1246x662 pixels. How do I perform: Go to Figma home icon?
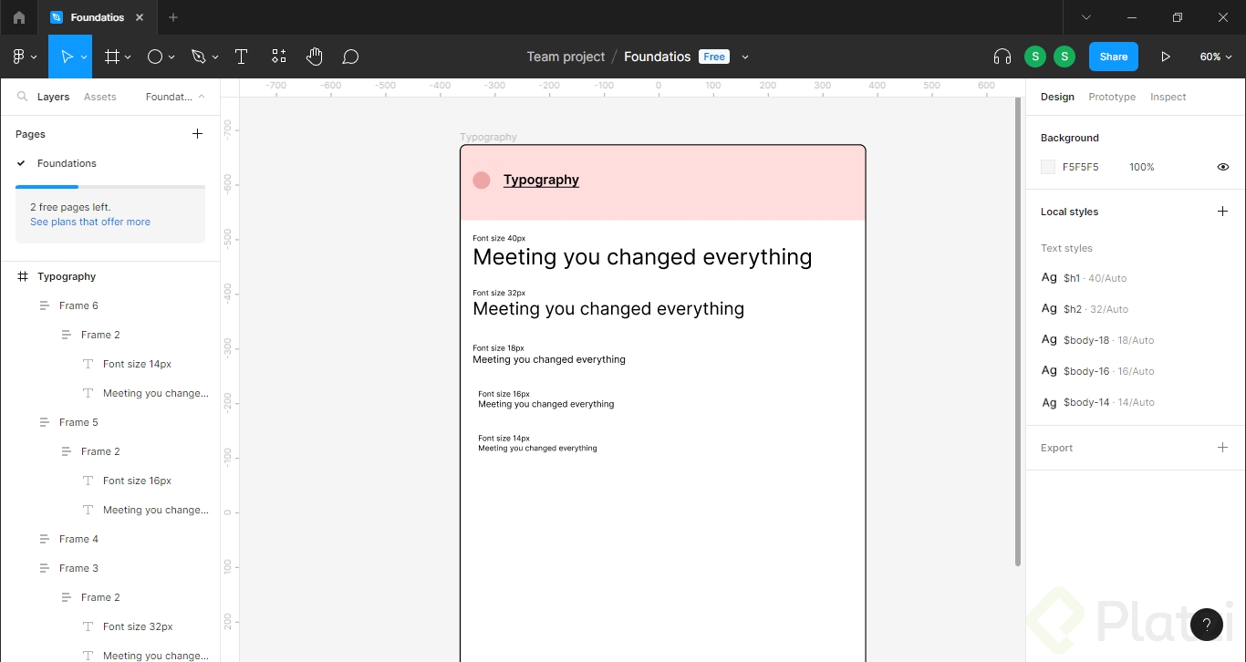point(19,17)
